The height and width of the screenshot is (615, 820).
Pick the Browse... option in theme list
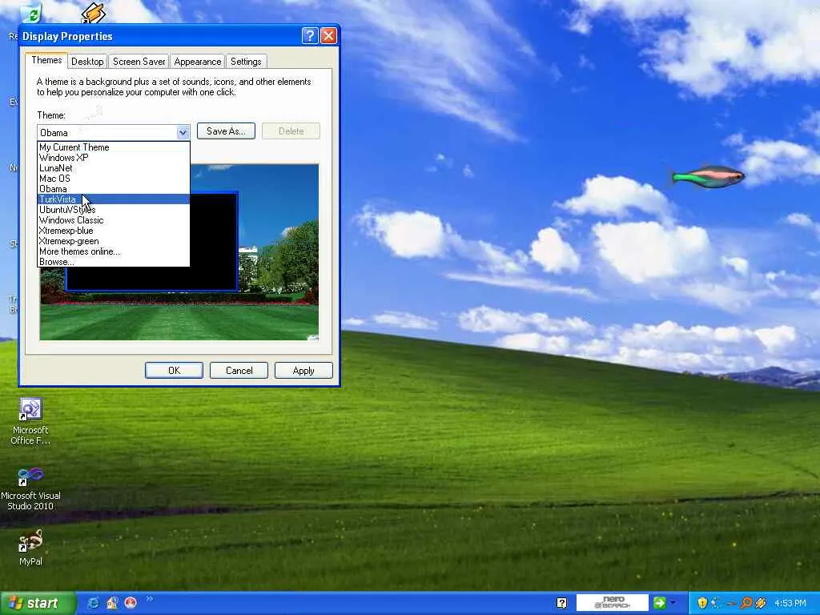point(114,262)
